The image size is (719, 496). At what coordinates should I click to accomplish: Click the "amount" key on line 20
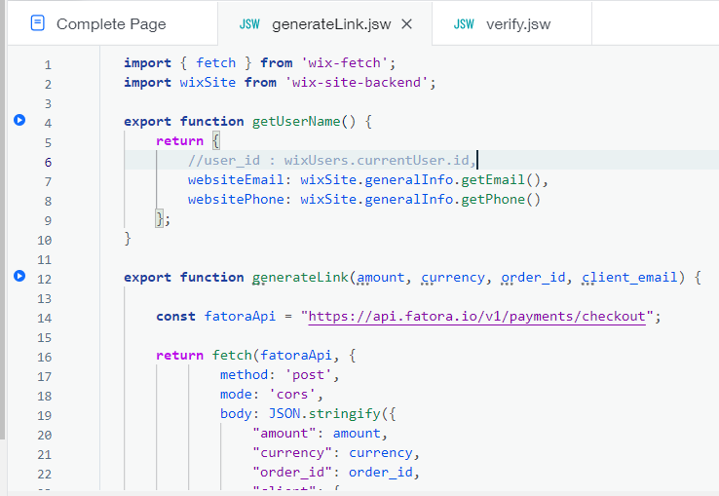[x=284, y=433]
